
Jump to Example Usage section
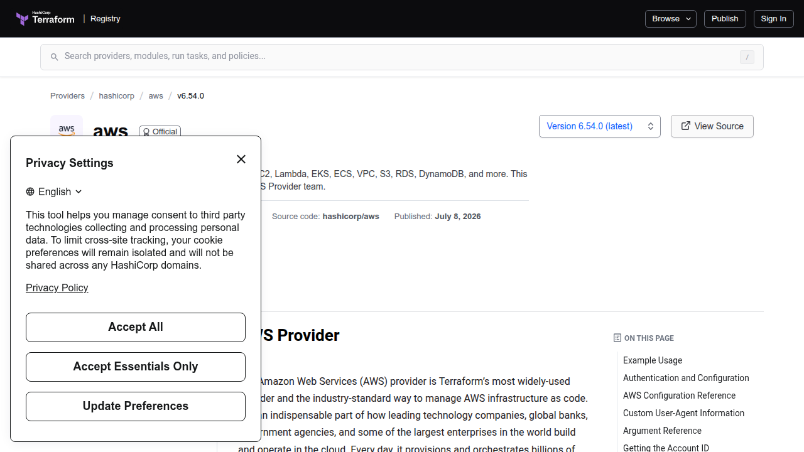coord(653,360)
